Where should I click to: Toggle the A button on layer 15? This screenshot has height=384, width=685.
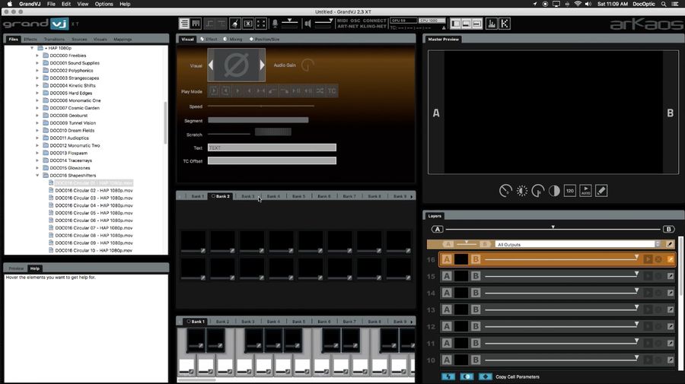tap(447, 276)
